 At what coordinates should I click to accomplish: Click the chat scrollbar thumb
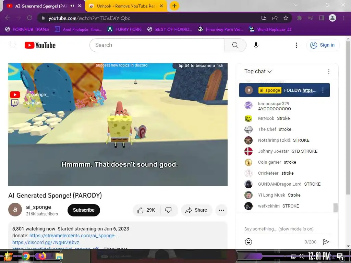[x=335, y=208]
